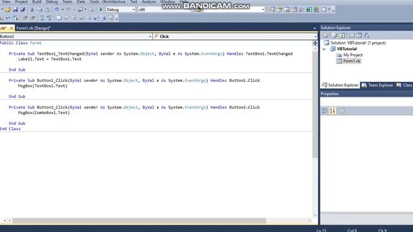Click the Open File folder icon

[8, 10]
